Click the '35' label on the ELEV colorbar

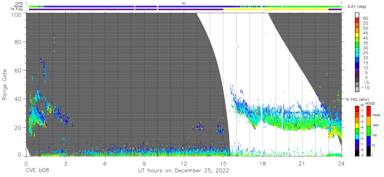coord(366,43)
